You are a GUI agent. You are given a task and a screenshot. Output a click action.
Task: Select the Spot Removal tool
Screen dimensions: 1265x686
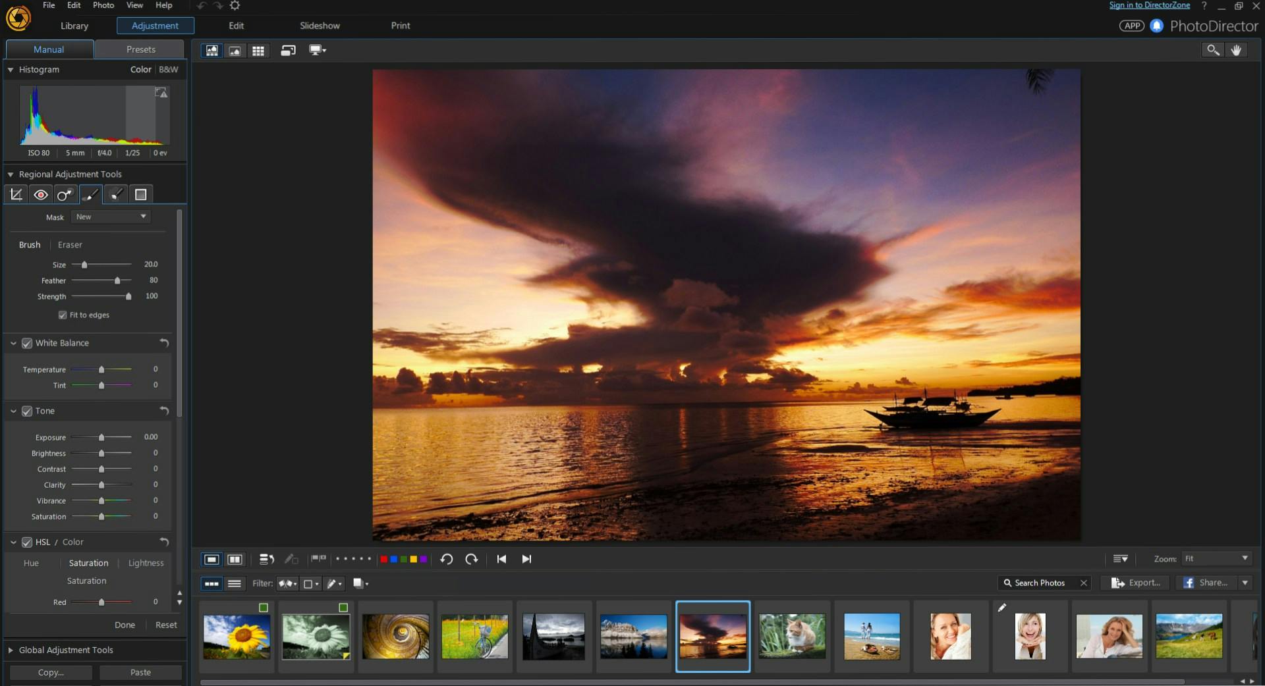pyautogui.click(x=65, y=194)
